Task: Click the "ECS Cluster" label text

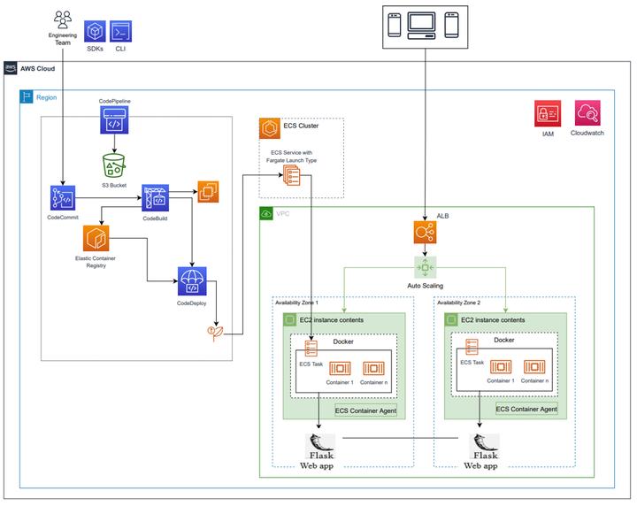Action: pos(301,126)
